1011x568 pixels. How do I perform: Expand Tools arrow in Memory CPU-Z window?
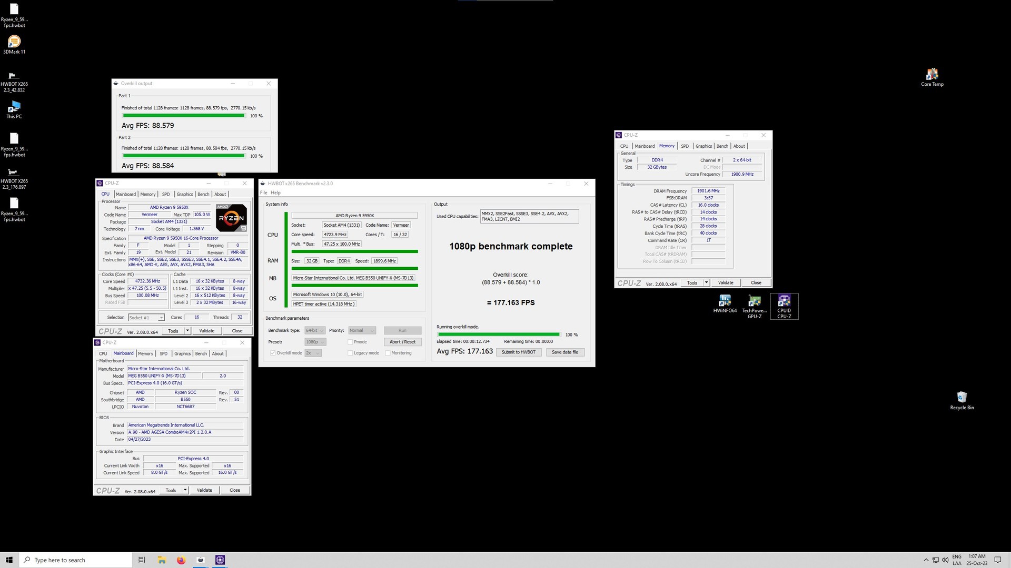706,283
